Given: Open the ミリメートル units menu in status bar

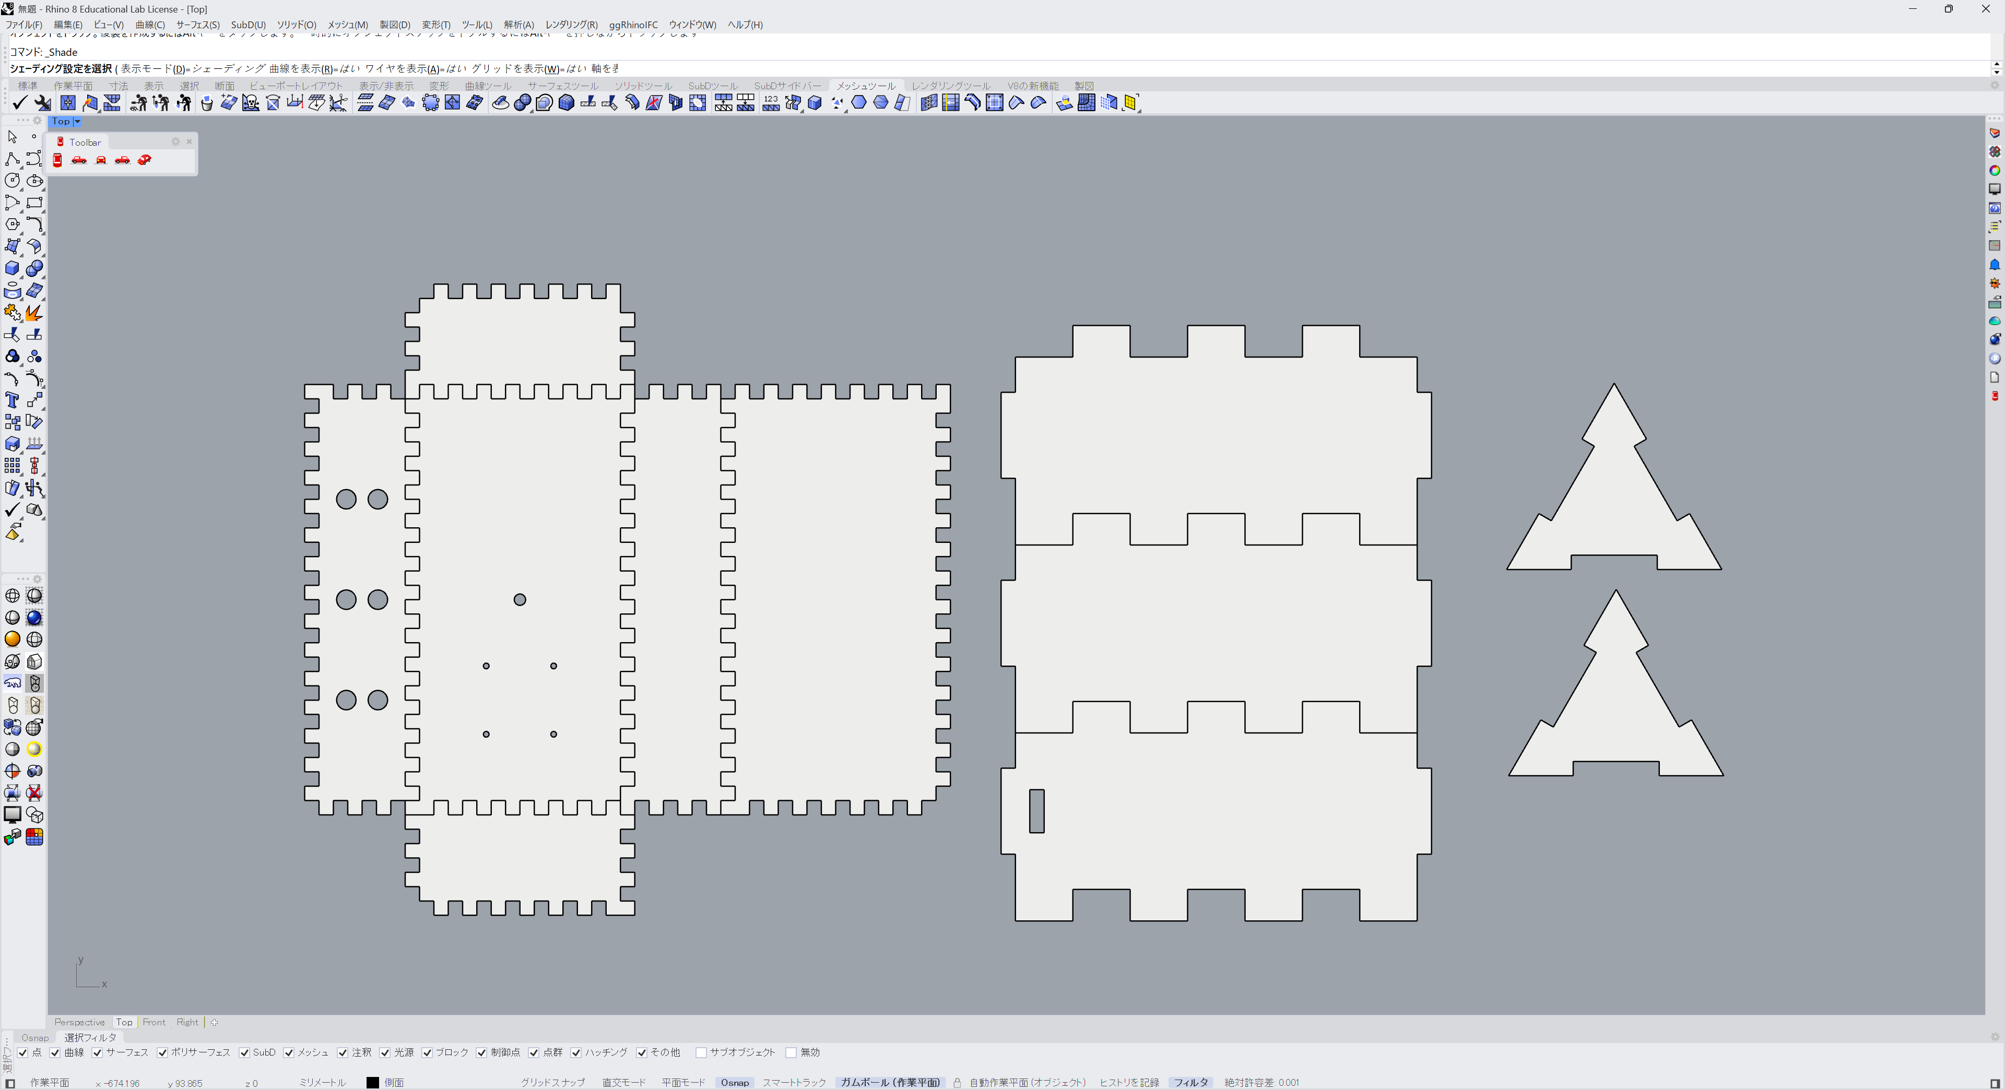Looking at the screenshot, I should click(x=322, y=1083).
